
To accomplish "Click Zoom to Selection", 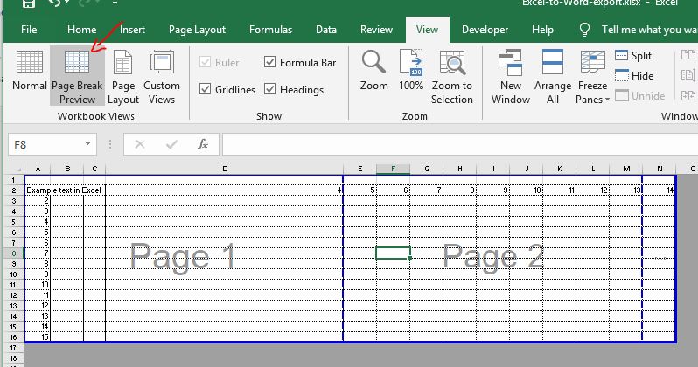I will (x=452, y=77).
